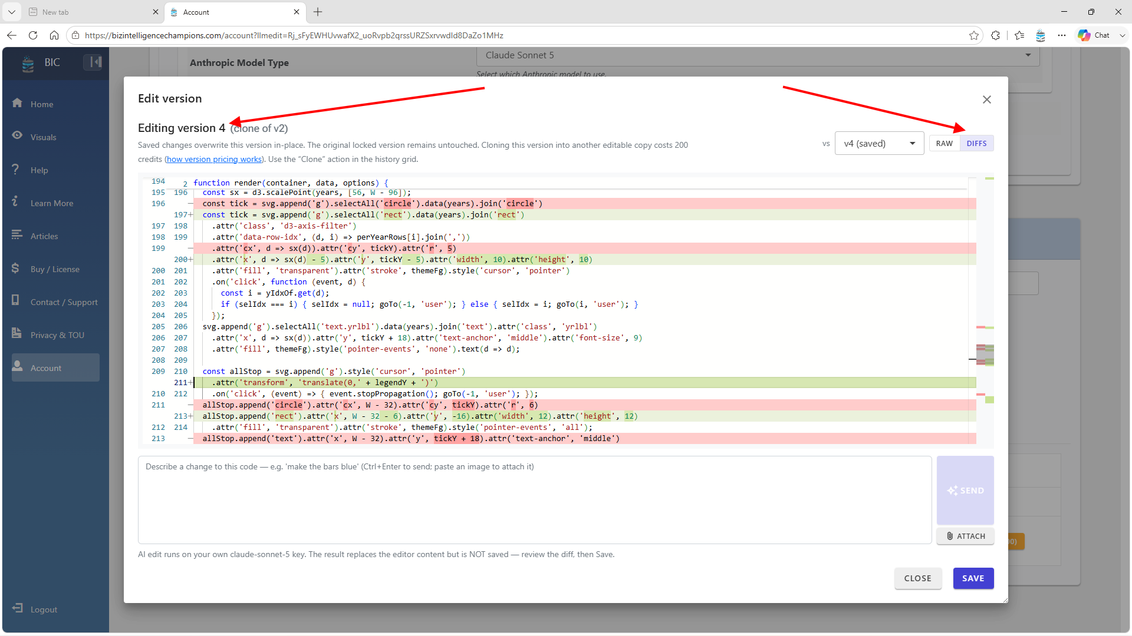Click the BIC logo icon
The image size is (1132, 636).
click(x=28, y=63)
